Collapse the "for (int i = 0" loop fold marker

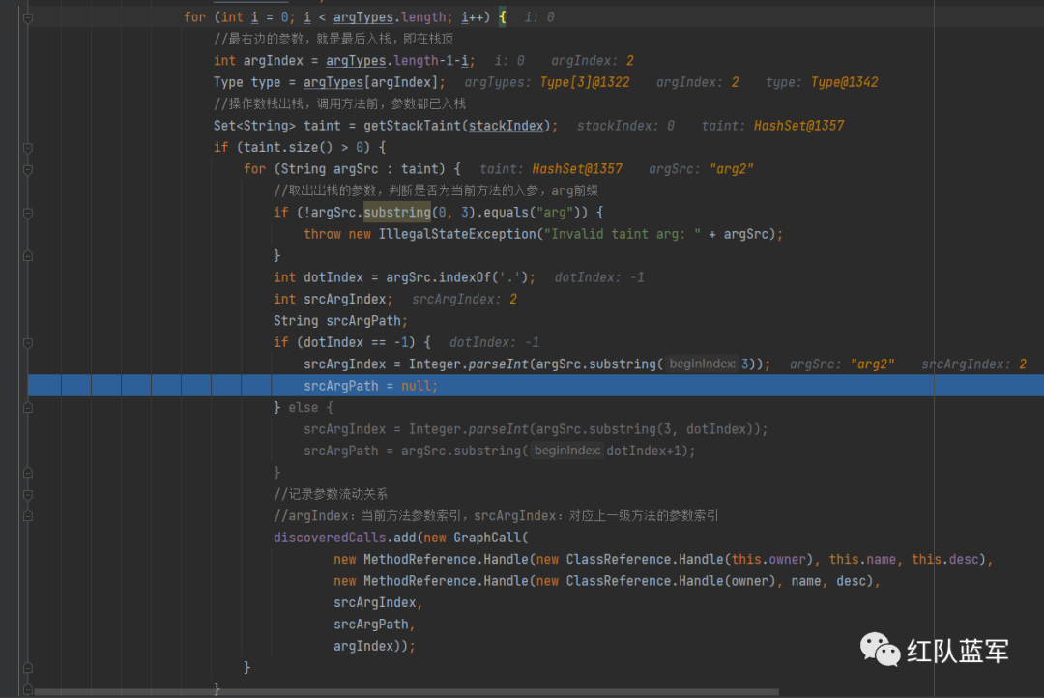coord(28,18)
